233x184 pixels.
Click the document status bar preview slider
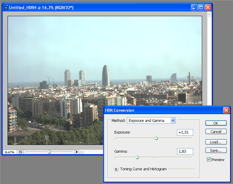[x=49, y=152]
